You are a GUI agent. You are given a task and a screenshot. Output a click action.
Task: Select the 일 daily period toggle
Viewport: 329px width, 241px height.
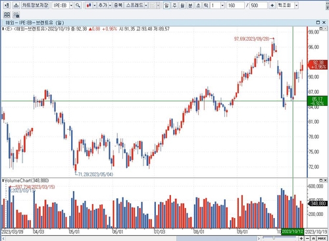(x=166, y=5)
